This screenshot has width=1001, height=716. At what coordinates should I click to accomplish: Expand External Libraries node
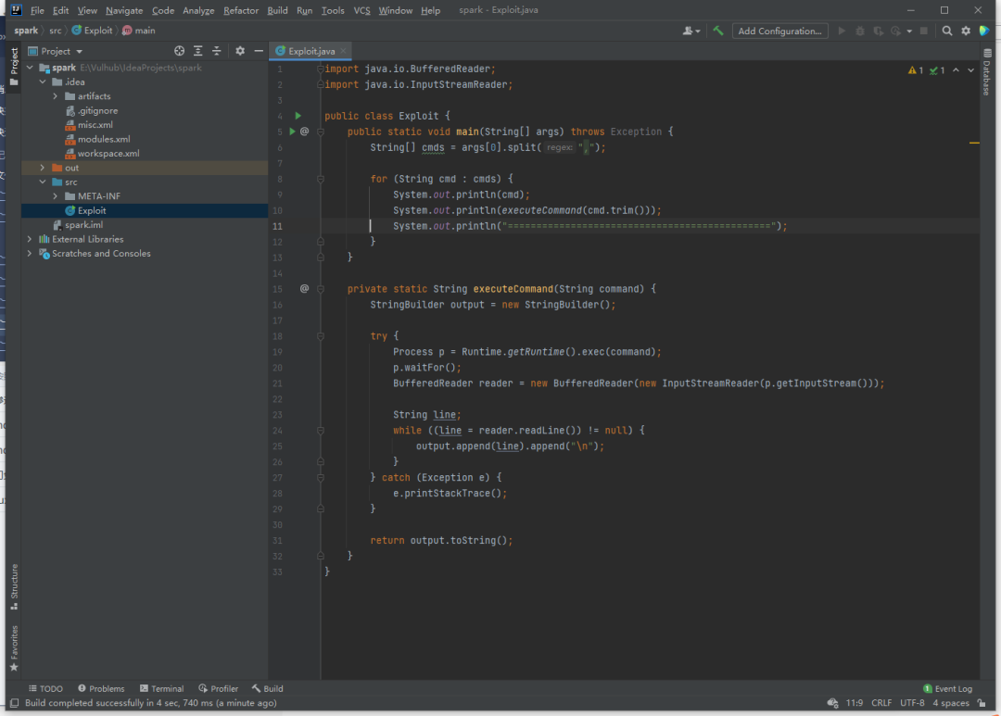tap(30, 239)
